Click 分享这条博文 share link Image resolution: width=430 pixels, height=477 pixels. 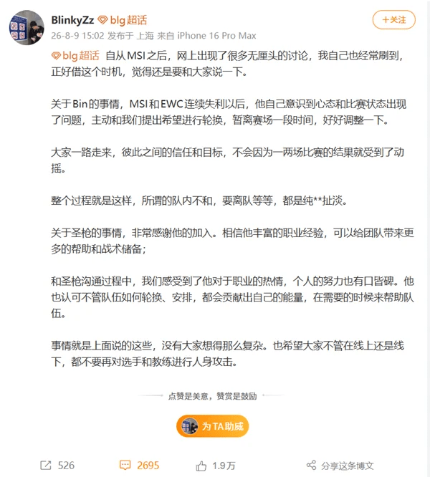coord(348,466)
